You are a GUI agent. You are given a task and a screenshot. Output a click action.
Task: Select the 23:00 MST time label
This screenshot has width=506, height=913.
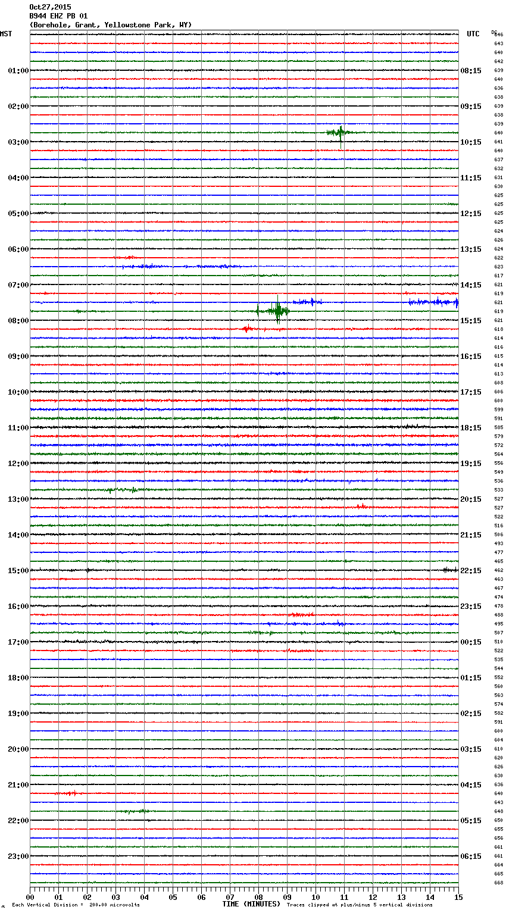coord(18,856)
